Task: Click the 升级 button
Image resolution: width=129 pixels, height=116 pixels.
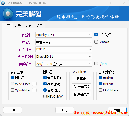Action: 65,110
